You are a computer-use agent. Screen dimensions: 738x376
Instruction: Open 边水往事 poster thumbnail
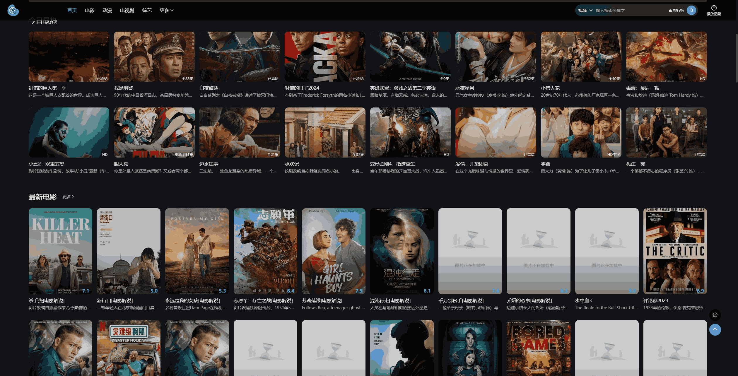tap(240, 132)
